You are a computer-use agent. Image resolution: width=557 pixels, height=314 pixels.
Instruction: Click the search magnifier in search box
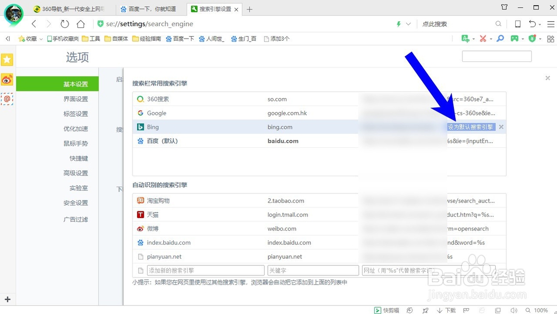pyautogui.click(x=499, y=24)
